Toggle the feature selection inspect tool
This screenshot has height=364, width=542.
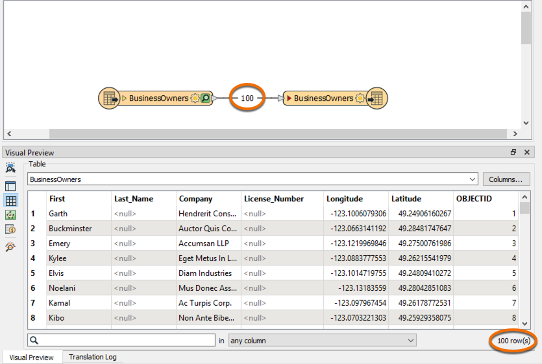(10, 168)
